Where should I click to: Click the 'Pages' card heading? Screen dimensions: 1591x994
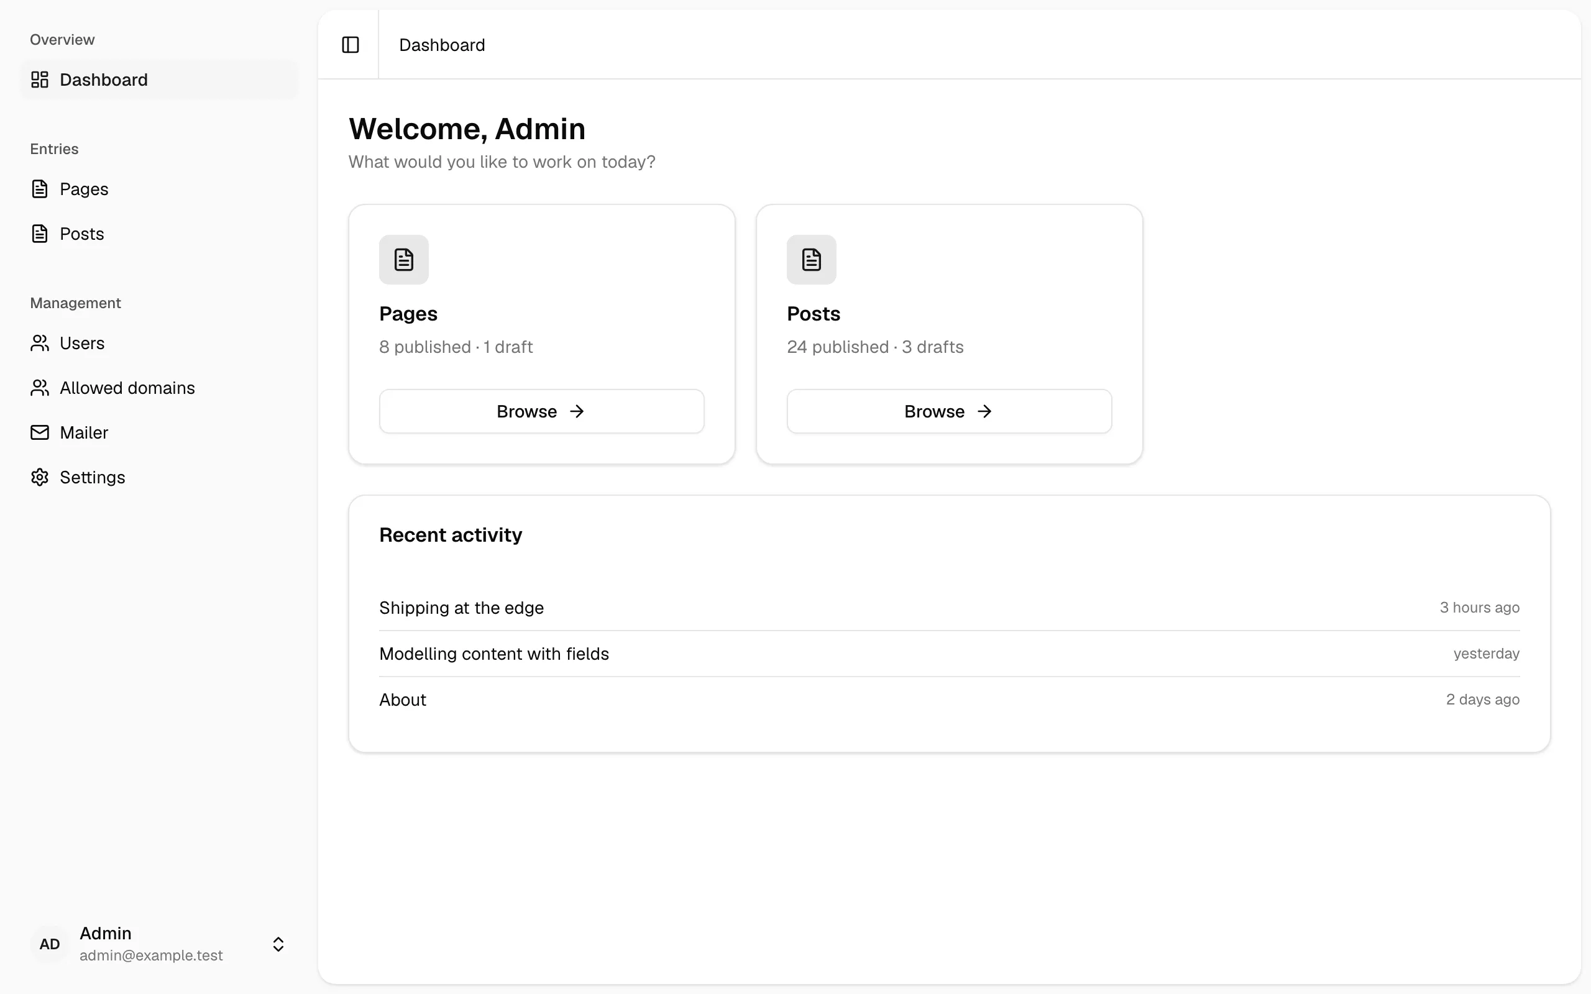(408, 314)
